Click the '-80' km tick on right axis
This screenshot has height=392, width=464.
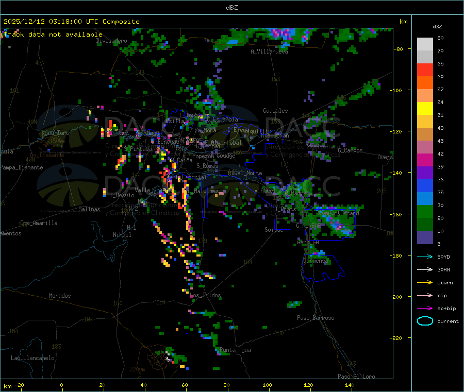[399, 49]
